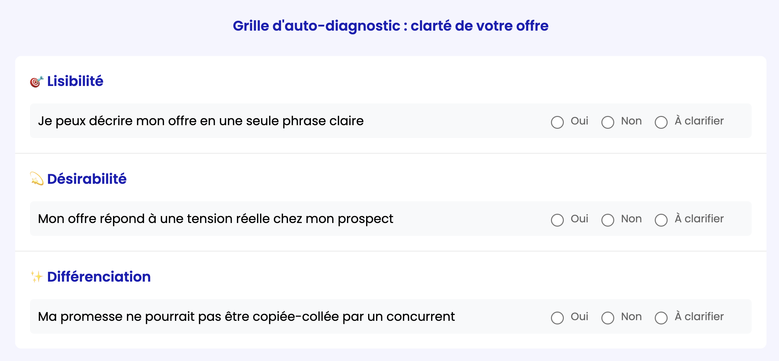Click the Lisibilité section heading
This screenshot has width=779, height=361.
coord(75,81)
